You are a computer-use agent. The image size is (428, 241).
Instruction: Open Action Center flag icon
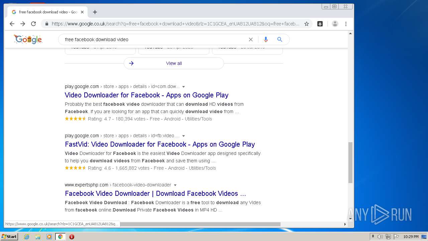(x=396, y=237)
